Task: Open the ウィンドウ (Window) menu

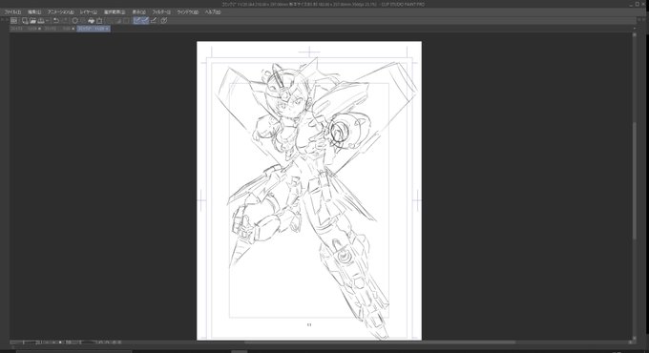Action: click(x=187, y=12)
